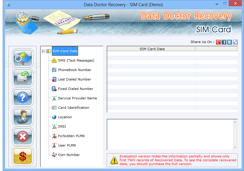Click the empty second column header
The width and height of the screenshot is (244, 171).
[x=216, y=49]
